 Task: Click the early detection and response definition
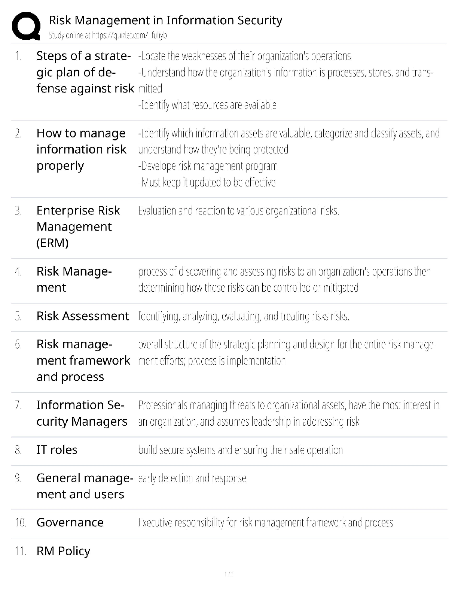pos(192,478)
